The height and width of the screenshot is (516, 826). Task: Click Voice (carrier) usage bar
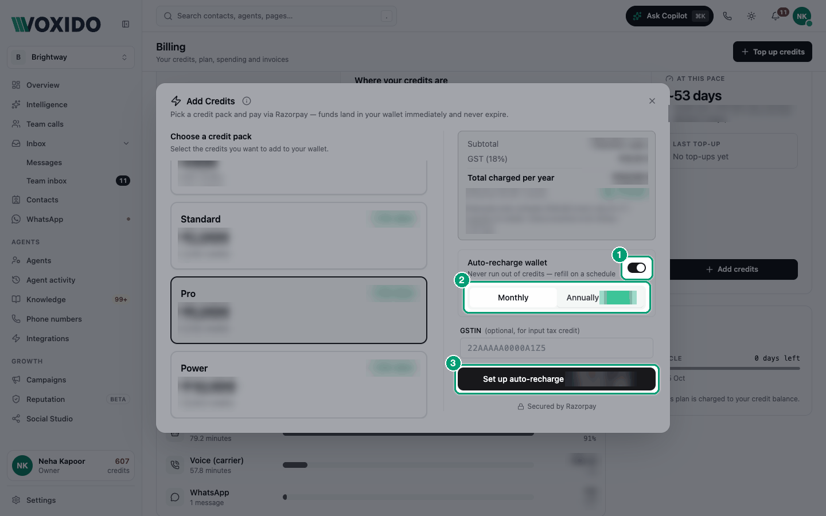(x=408, y=465)
